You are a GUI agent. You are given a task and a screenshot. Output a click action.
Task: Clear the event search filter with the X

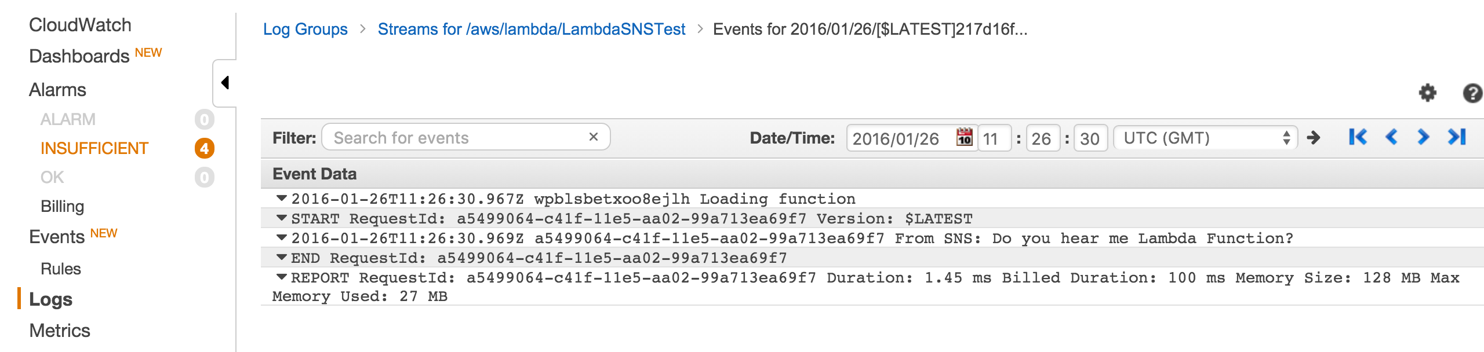[x=594, y=138]
